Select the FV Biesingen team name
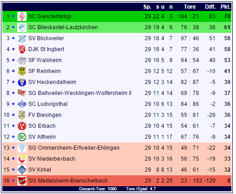 pos(45,115)
